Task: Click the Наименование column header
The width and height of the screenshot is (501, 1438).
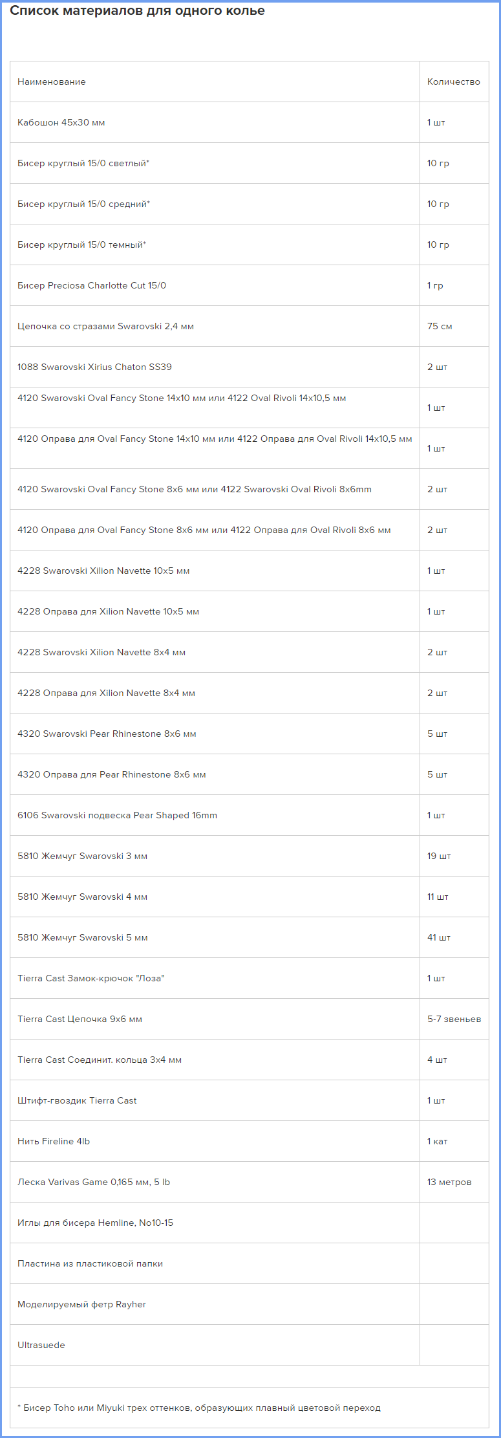Action: tap(52, 82)
